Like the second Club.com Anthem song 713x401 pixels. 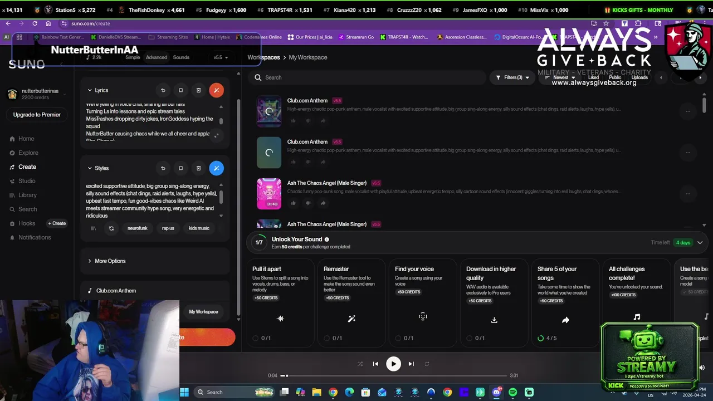coord(294,162)
